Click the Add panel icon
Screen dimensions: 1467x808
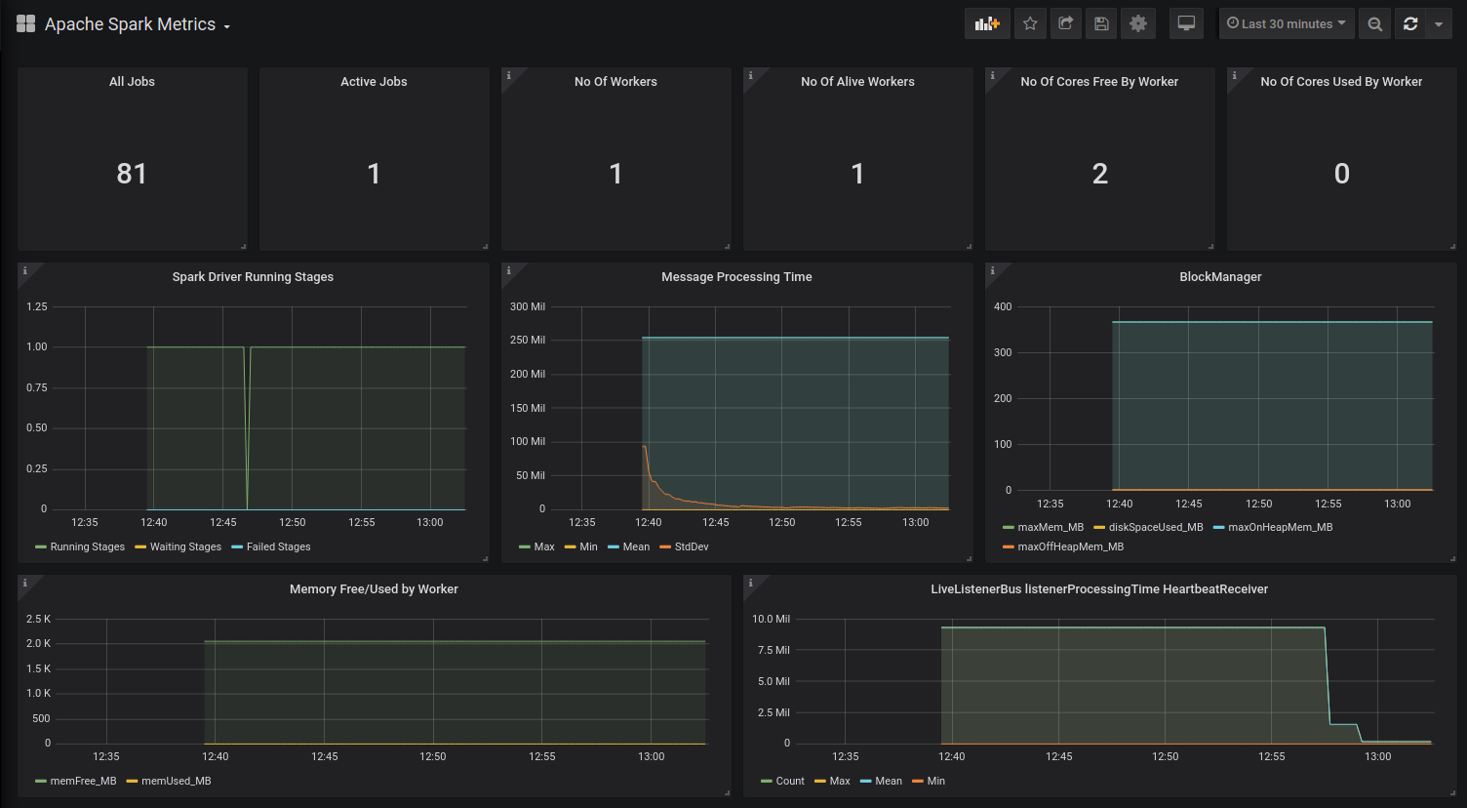pos(987,23)
